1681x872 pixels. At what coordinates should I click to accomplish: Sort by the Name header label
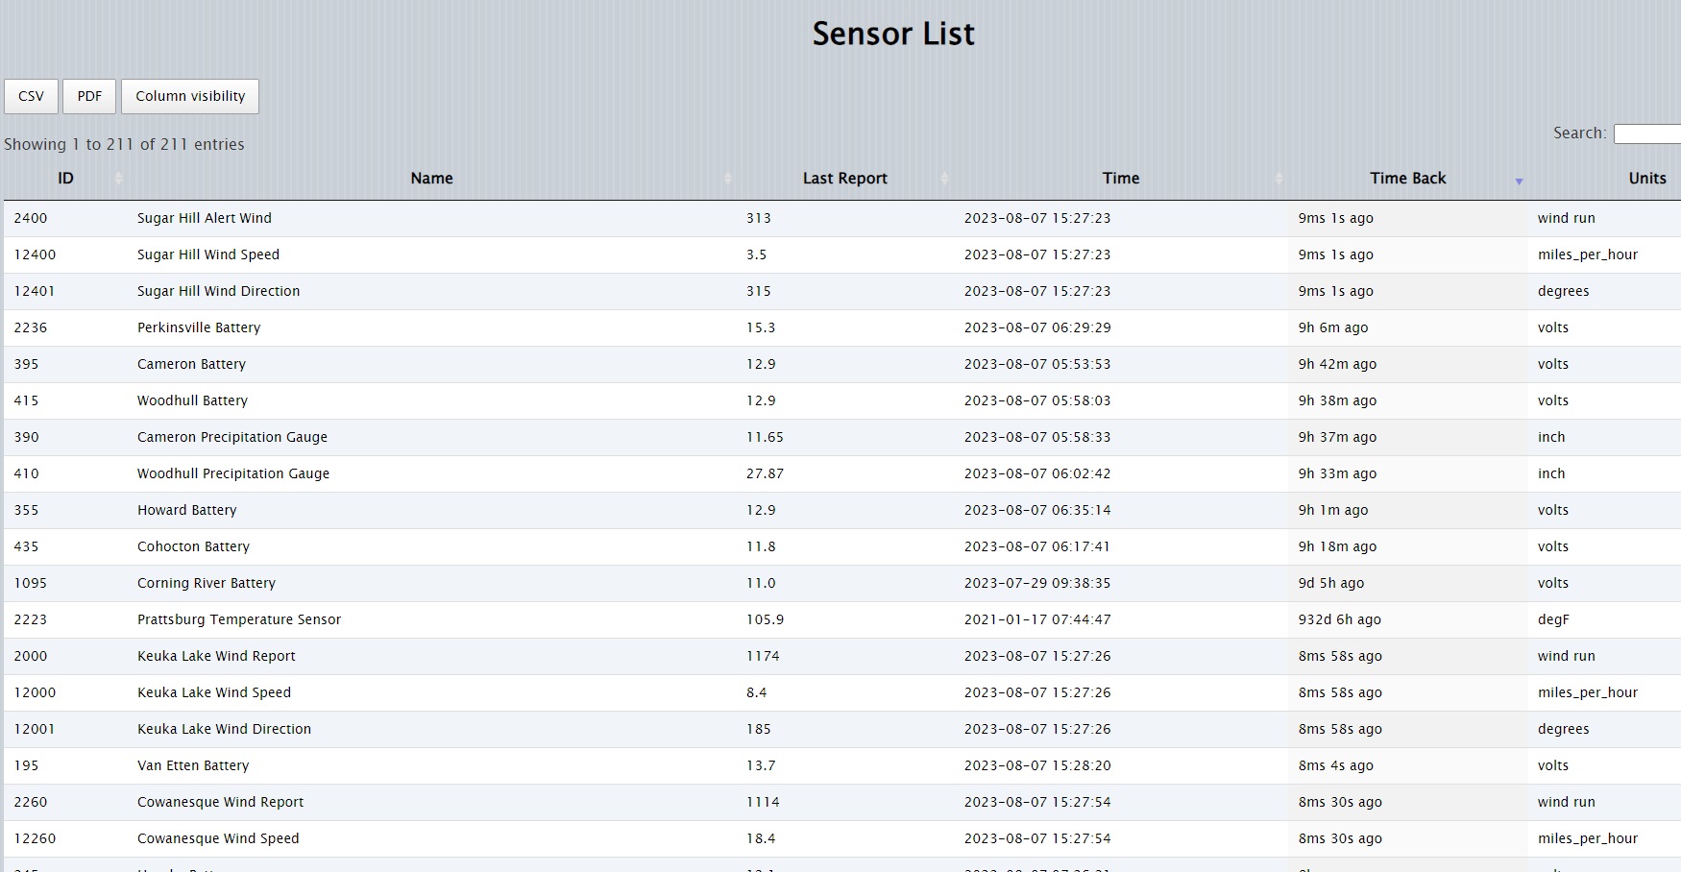[431, 179]
